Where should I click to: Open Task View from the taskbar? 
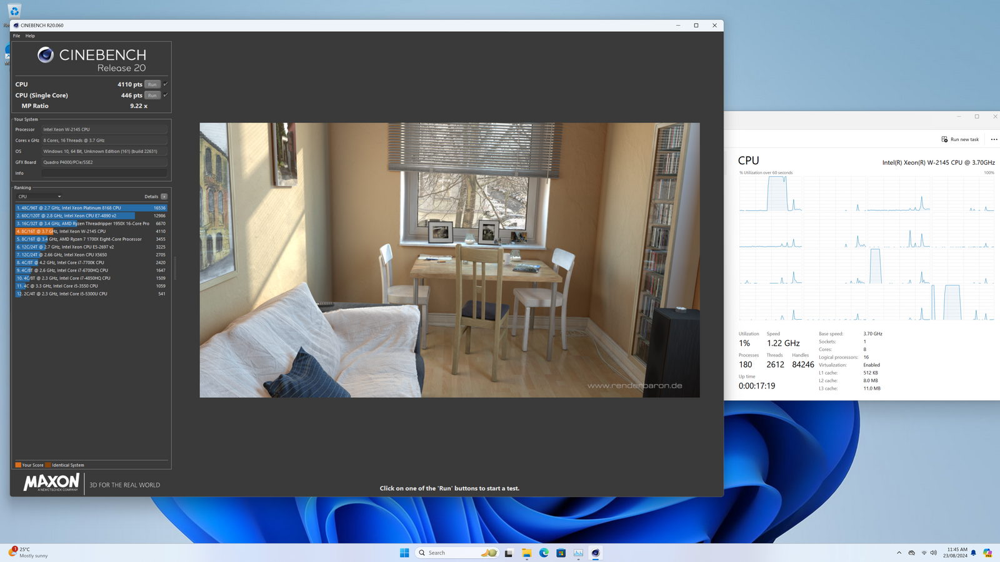(x=509, y=553)
